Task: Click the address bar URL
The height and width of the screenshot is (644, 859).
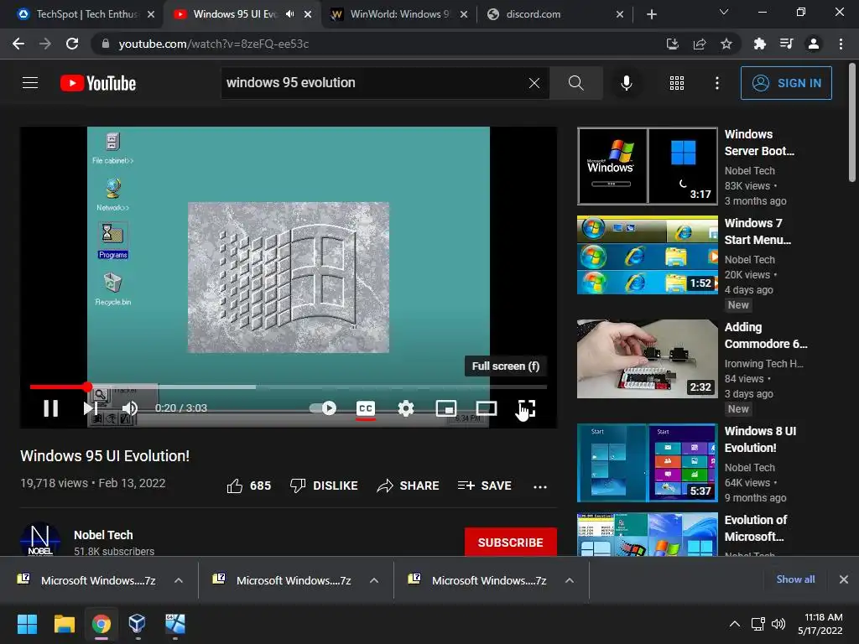Action: (x=214, y=44)
